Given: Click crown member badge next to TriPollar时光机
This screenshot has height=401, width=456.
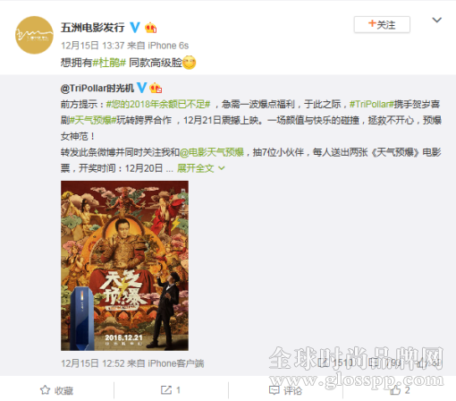Looking at the screenshot, I should pos(156,88).
